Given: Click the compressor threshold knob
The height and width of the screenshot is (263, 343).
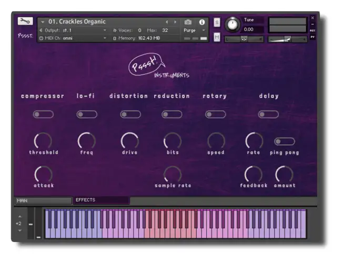Looking at the screenshot, I should pos(43,141).
